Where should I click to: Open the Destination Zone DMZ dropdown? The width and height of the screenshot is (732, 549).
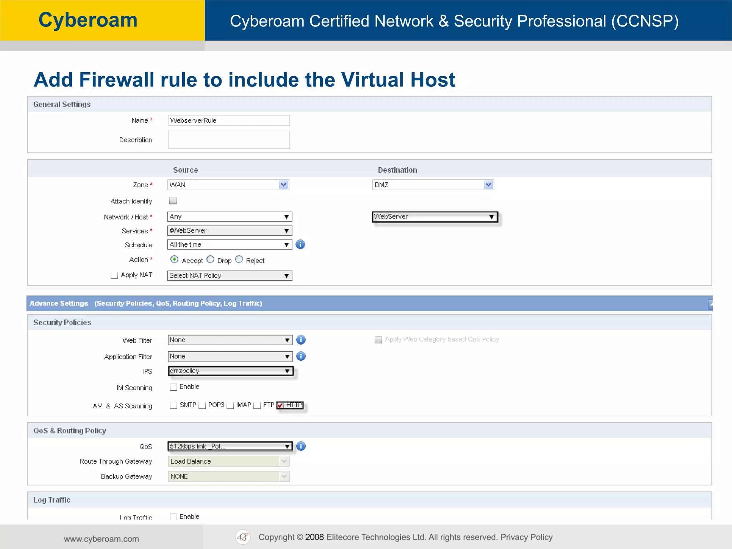[433, 185]
